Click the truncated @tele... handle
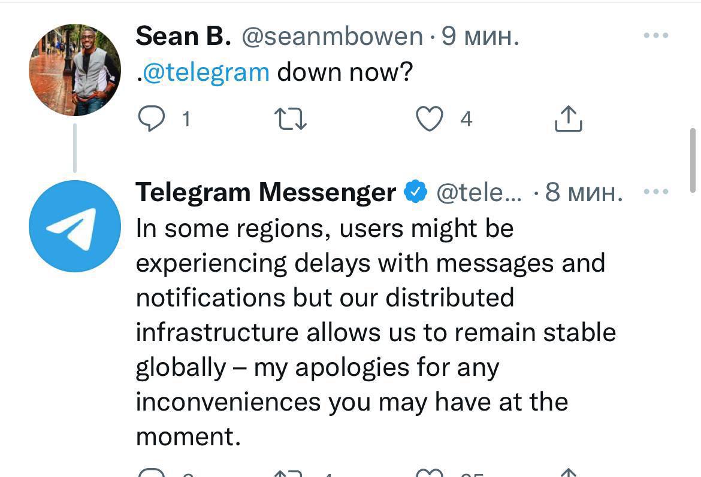Viewport: 701px width, 477px height. pos(479,192)
